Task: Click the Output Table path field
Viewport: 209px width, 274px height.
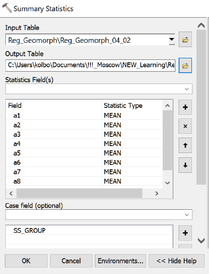Action: click(x=90, y=65)
